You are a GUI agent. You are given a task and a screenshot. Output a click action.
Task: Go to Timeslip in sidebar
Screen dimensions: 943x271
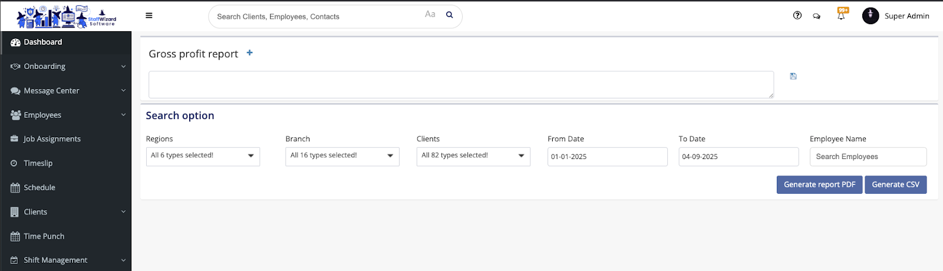tap(38, 163)
